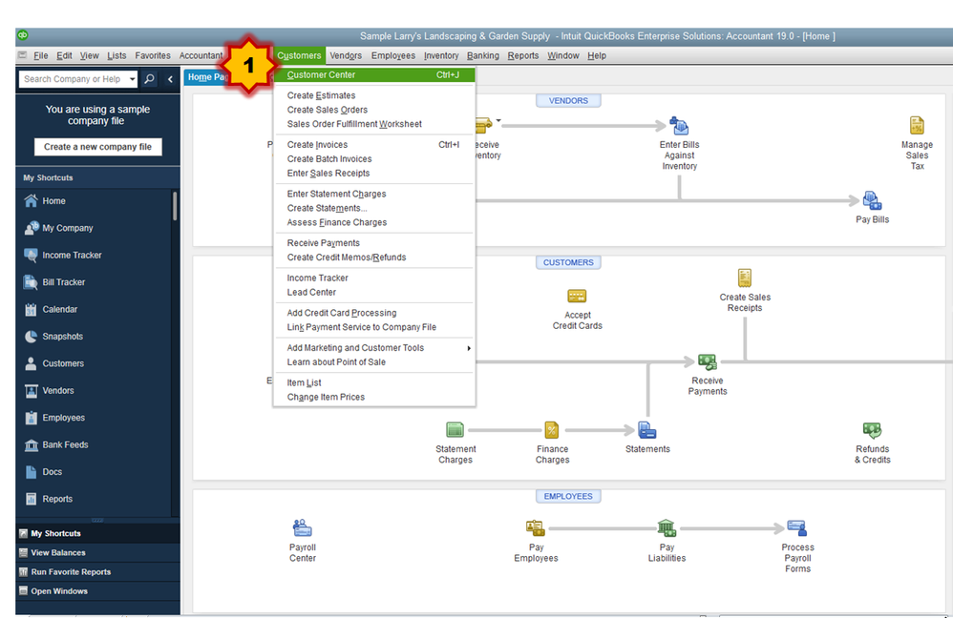Click the Pay Employees icon

pos(536,527)
